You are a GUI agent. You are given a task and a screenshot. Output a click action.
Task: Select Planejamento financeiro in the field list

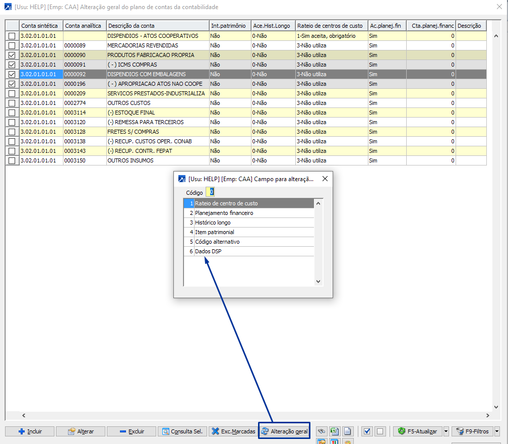(224, 213)
